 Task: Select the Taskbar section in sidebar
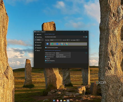click(39, 40)
